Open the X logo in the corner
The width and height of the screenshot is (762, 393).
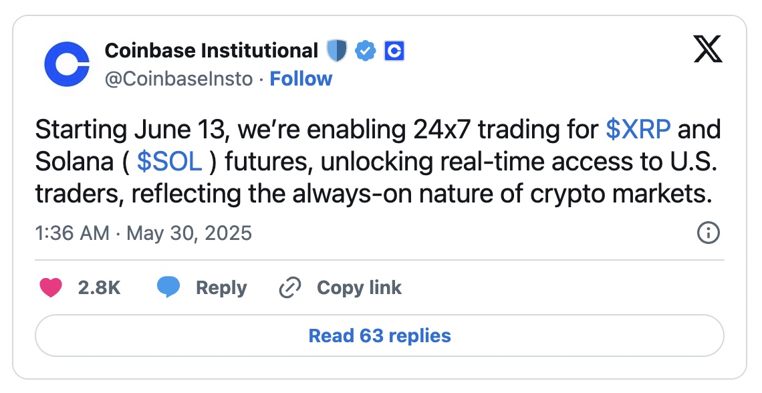(x=708, y=49)
